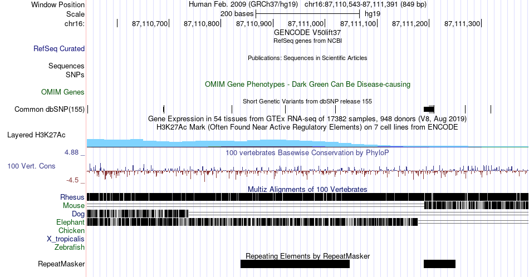Click the 87,110,900 coordinate label
Image resolution: width=529 pixels, height=277 pixels.
[x=254, y=23]
